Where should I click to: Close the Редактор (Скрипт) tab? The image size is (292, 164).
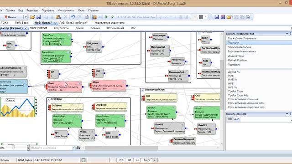(26, 28)
